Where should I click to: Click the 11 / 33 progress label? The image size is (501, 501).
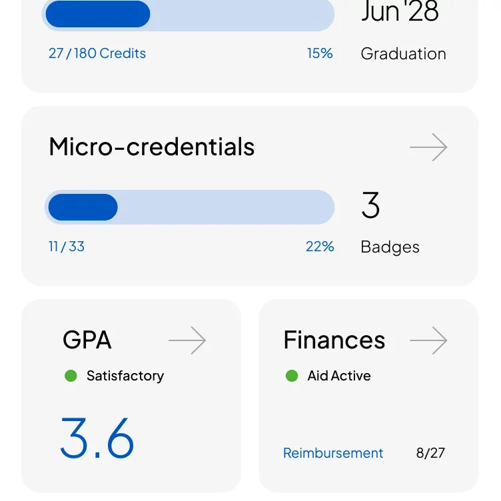67,247
